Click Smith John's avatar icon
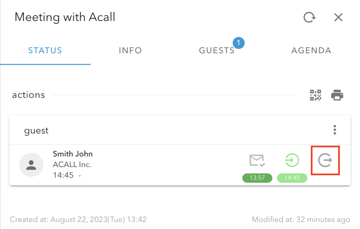The image size is (360, 229). [x=31, y=165]
